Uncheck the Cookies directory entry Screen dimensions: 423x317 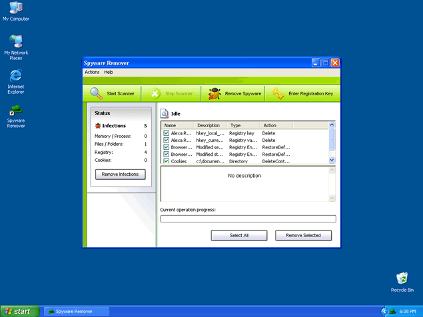(167, 161)
